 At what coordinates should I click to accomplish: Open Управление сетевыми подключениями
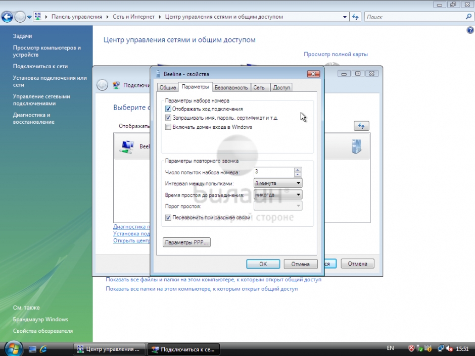(41, 100)
